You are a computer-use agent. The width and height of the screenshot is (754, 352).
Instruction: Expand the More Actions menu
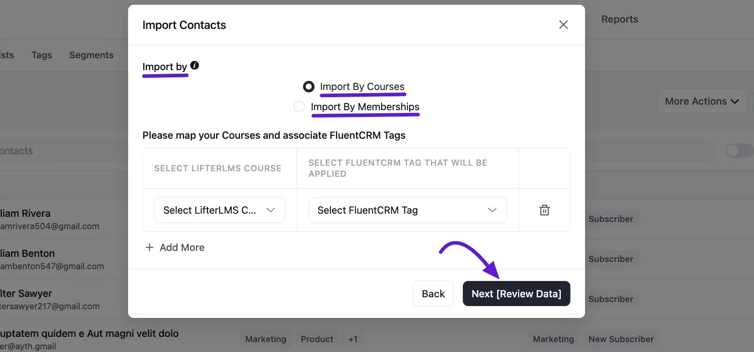702,101
